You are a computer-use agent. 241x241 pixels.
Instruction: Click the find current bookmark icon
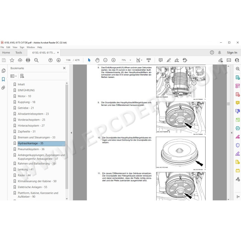[x=22, y=76]
